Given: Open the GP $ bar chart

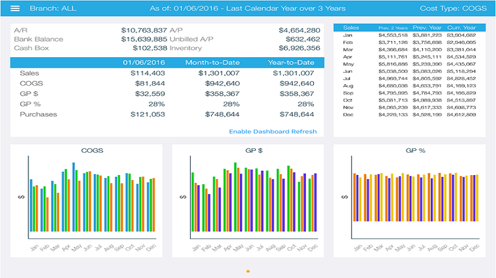Looking at the screenshot, I should click(247, 201).
